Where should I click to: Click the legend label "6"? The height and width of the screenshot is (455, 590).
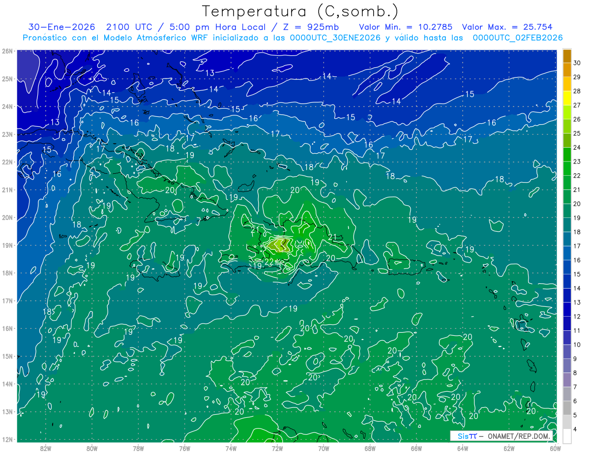pos(576,401)
